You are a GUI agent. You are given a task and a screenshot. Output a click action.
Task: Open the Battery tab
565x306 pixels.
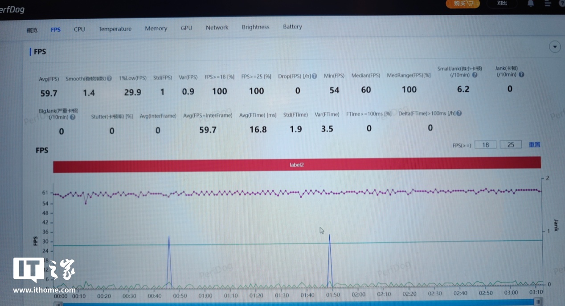(292, 27)
